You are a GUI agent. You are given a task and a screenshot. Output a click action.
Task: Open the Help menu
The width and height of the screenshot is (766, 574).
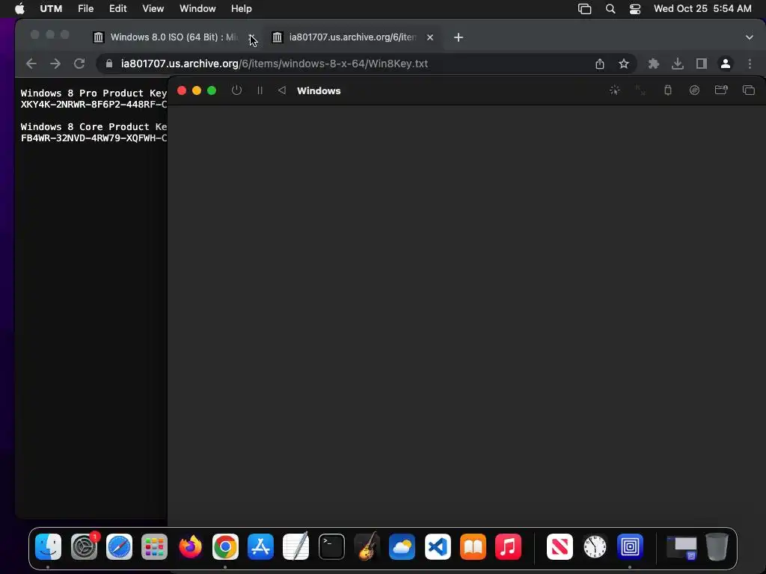point(242,8)
